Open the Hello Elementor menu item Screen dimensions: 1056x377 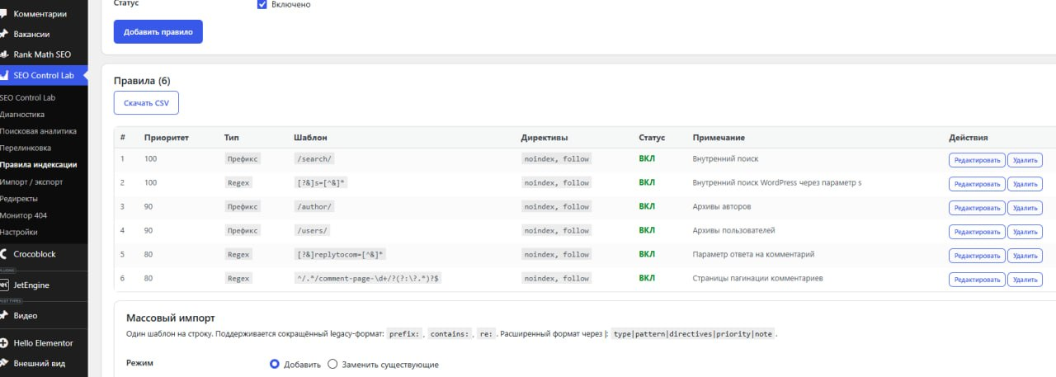[44, 343]
